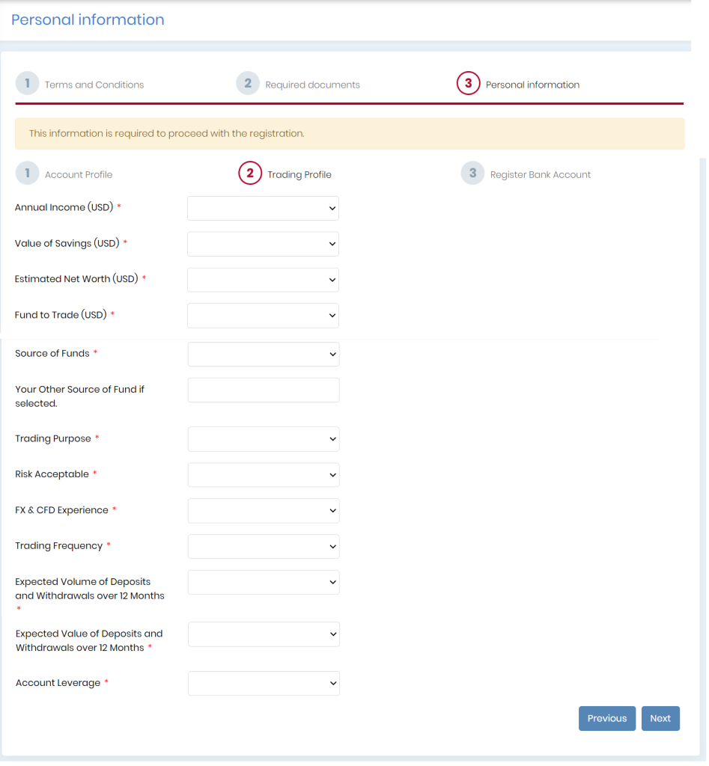Click the Previous button
The height and width of the screenshot is (766, 709).
(606, 718)
